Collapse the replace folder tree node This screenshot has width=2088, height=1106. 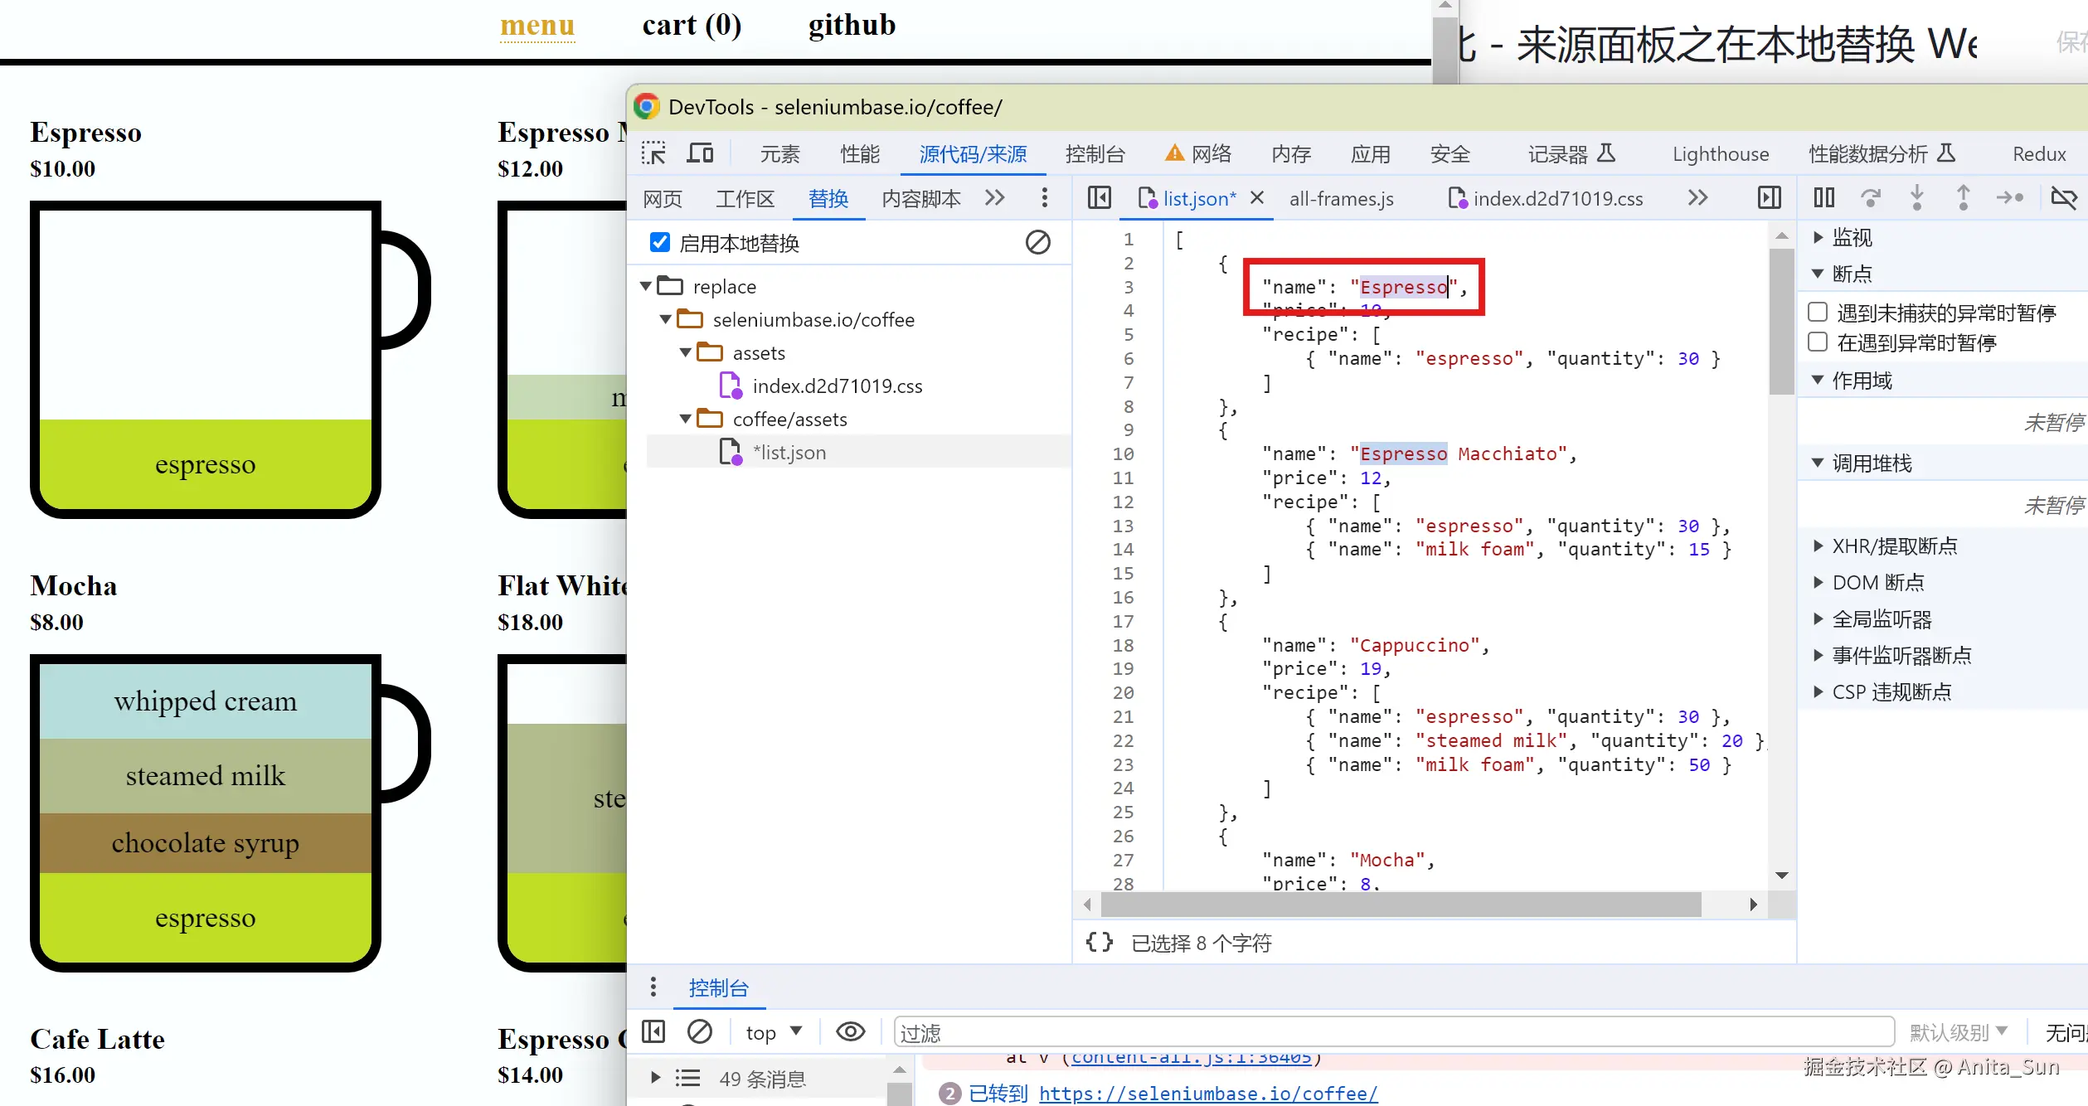tap(647, 286)
